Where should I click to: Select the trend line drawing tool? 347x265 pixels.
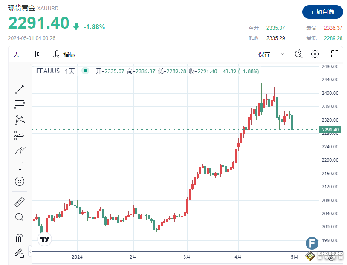(20, 89)
